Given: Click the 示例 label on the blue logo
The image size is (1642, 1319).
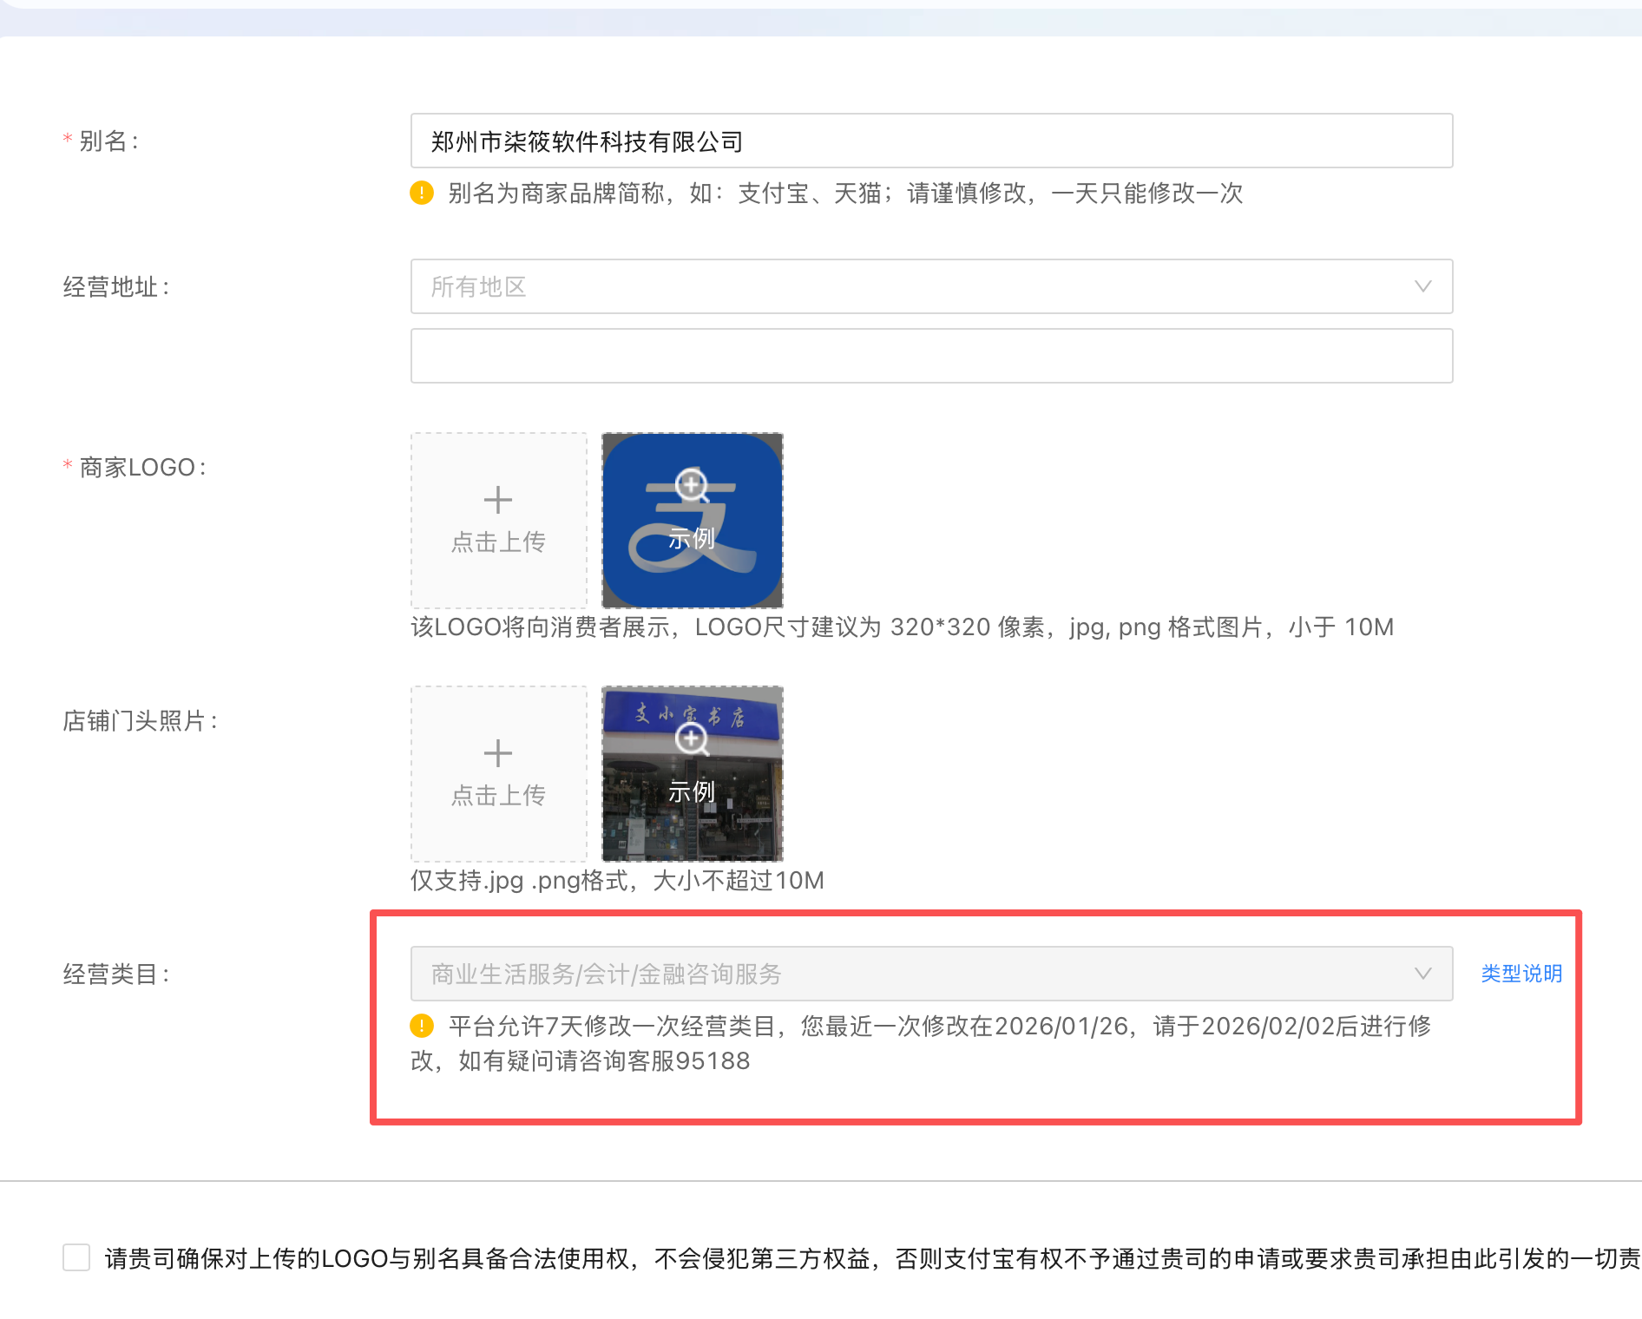Looking at the screenshot, I should (x=692, y=539).
